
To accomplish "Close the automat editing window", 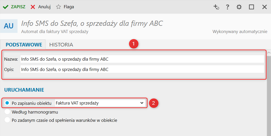I will [265, 7].
